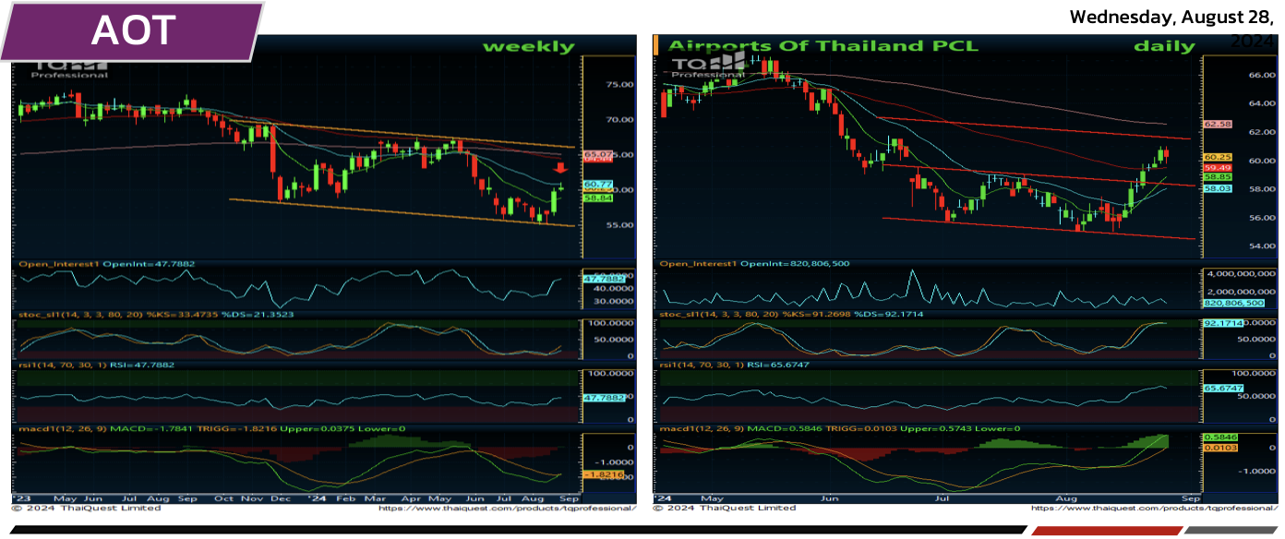Click the 64.00 daily price axis label
This screenshot has height=539, width=1285.
click(x=1261, y=103)
